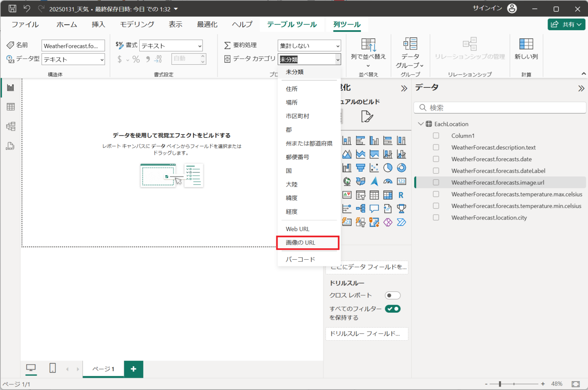Image resolution: width=588 pixels, height=390 pixels.
Task: Toggle the クロス レポート switch
Action: coord(392,295)
